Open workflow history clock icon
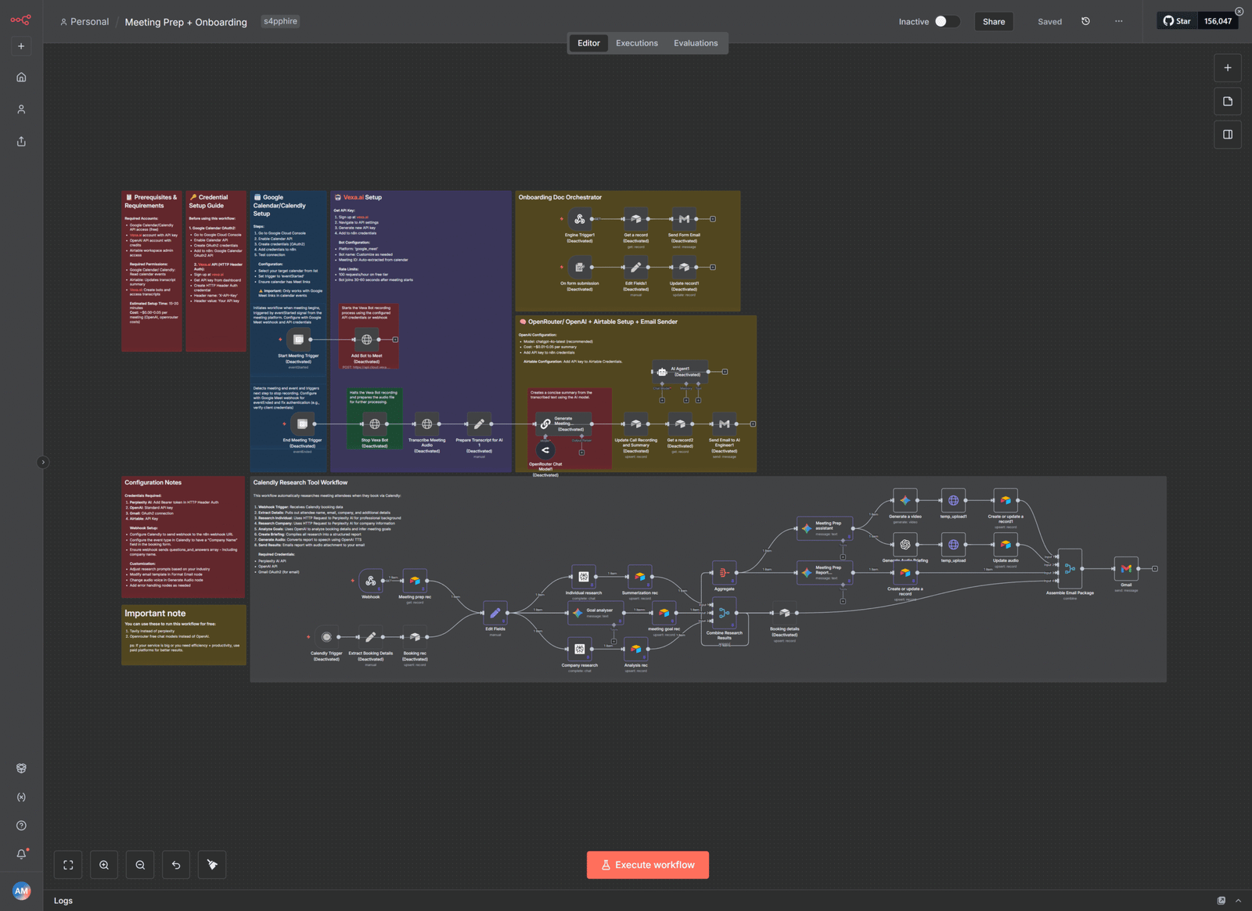The image size is (1252, 911). point(1085,22)
